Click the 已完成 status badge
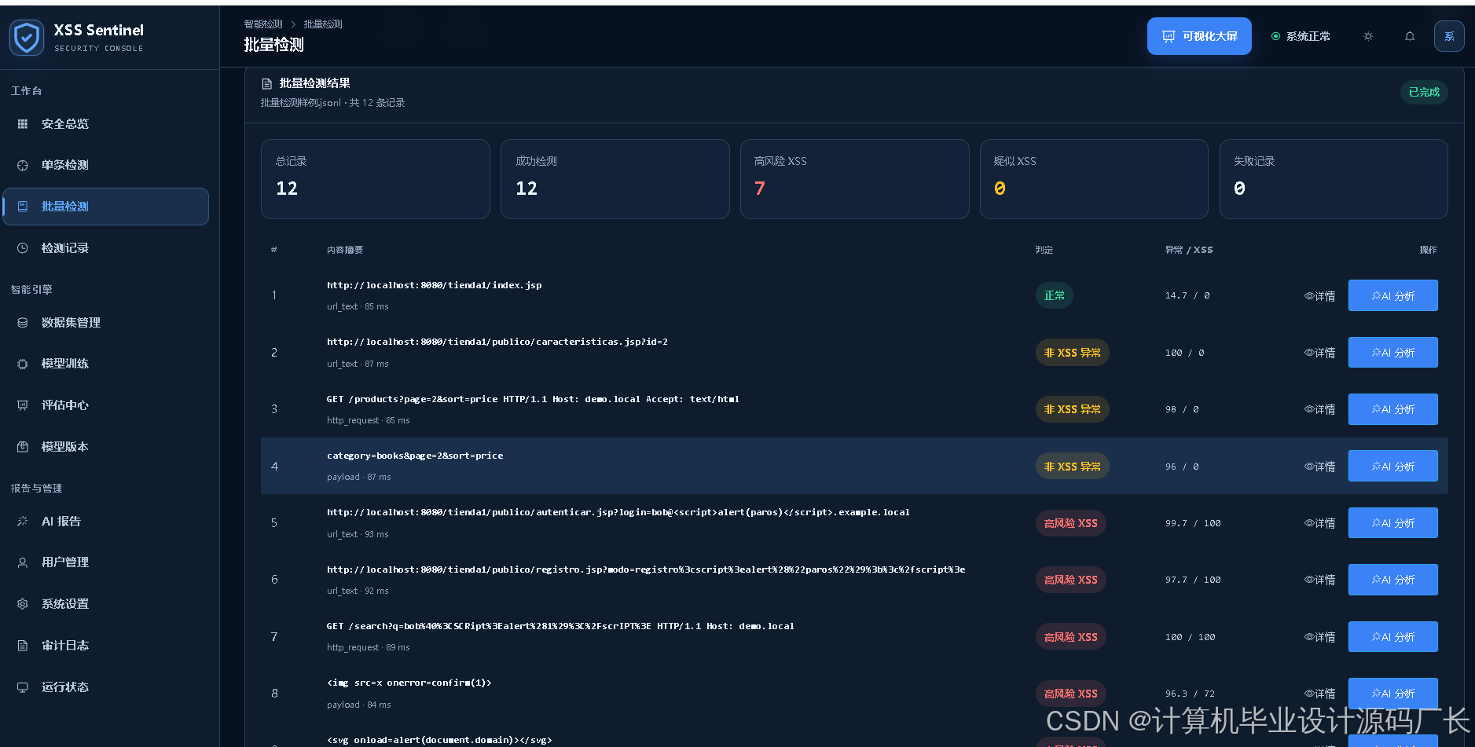The width and height of the screenshot is (1475, 747). (1424, 93)
